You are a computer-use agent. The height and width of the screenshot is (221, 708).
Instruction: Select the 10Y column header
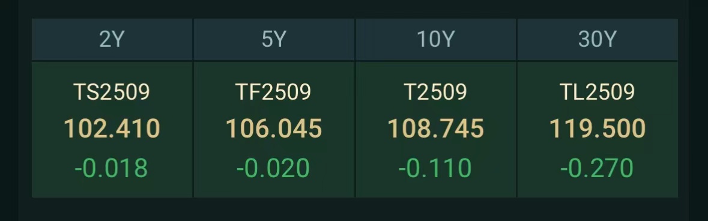436,39
